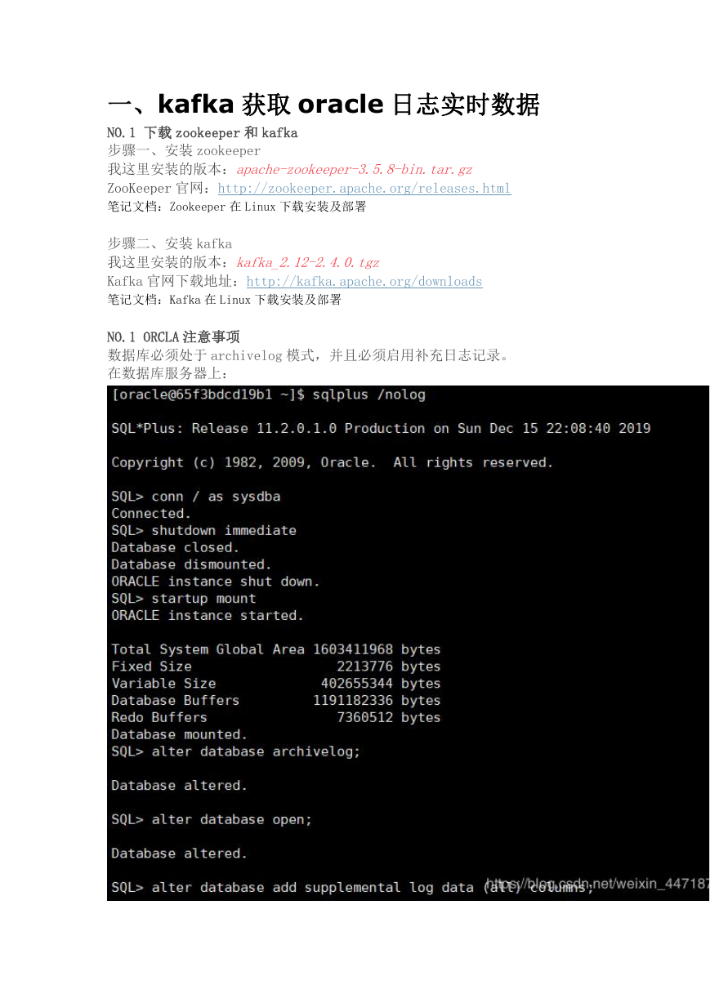Click the 步骤一、安装zookeeper line
The width and height of the screenshot is (710, 1003).
pos(185,151)
